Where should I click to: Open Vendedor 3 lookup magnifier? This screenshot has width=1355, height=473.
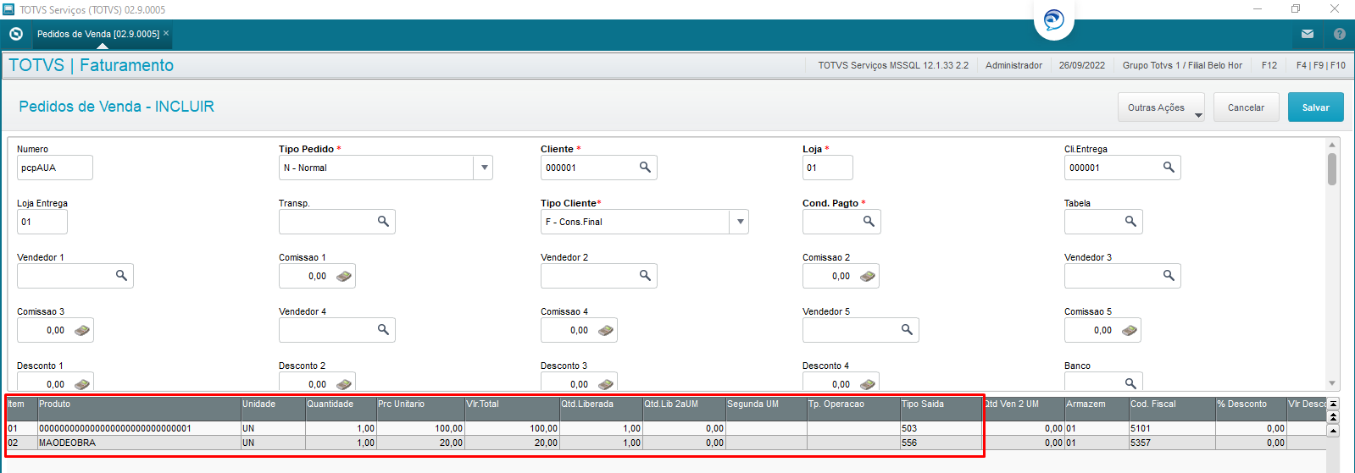(1169, 276)
